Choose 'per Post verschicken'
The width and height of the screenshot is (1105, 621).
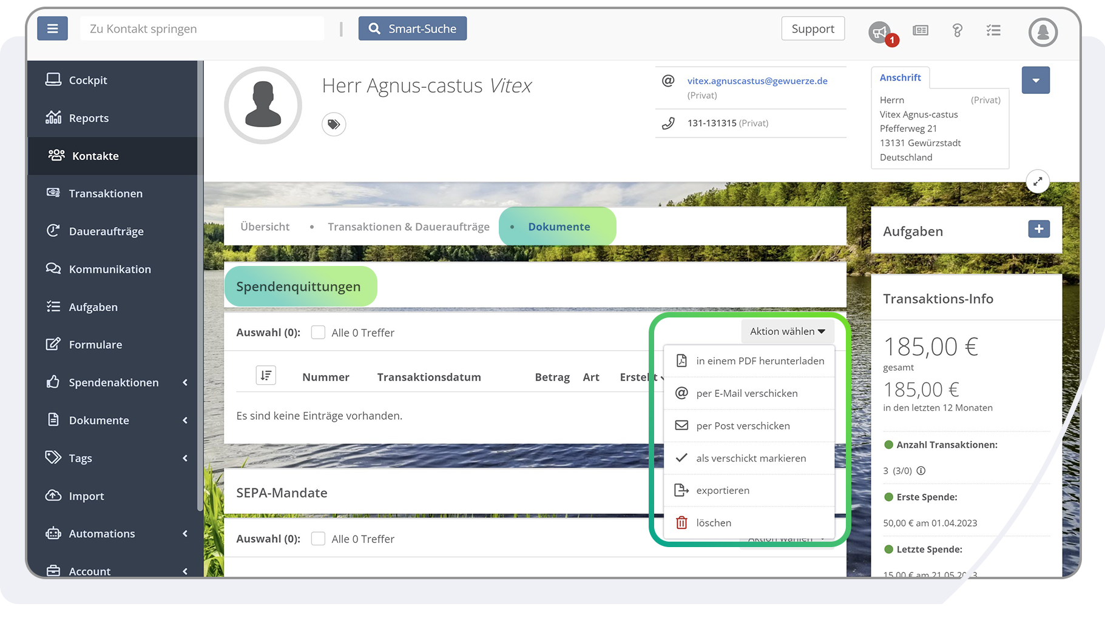[749, 426]
